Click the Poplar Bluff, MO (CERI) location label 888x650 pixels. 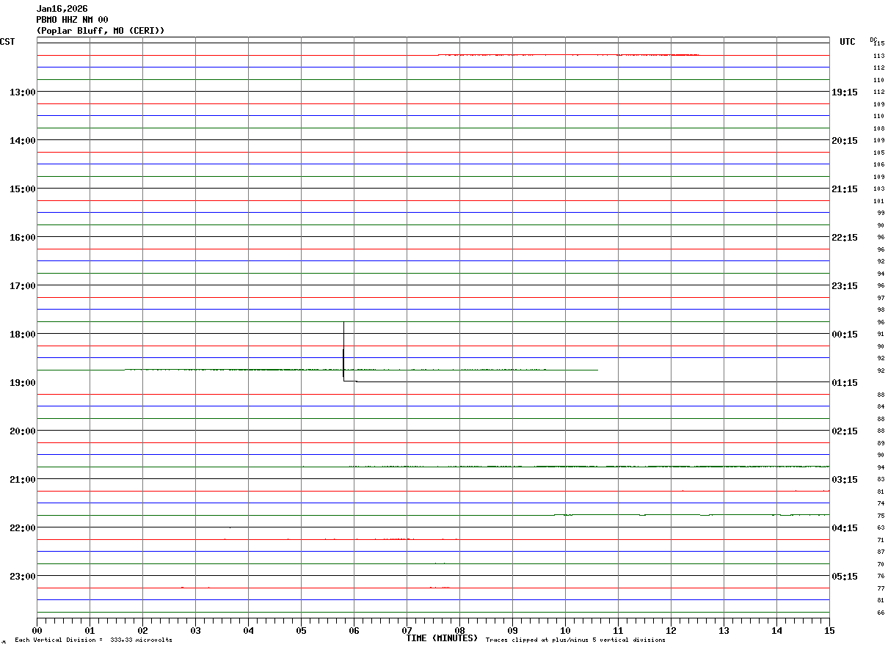pyautogui.click(x=101, y=31)
